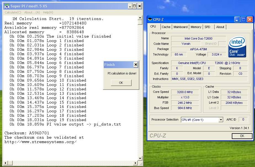Click the Allocated memory = 8388648 line
The width and height of the screenshot is (255, 167).
pyautogui.click(x=44, y=32)
